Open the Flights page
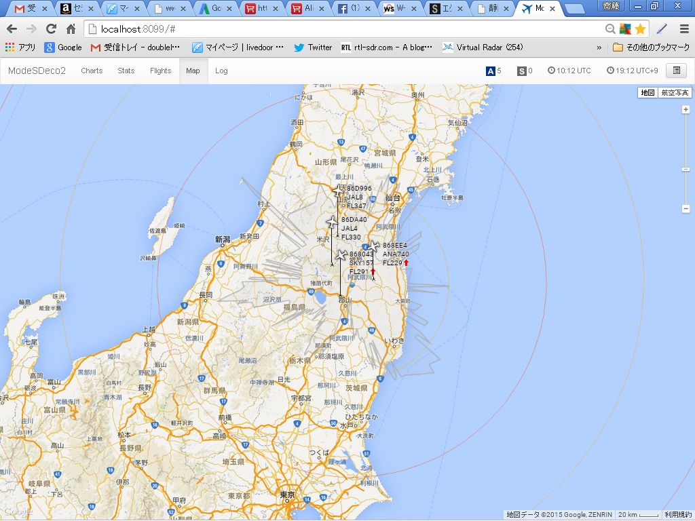 coord(160,71)
